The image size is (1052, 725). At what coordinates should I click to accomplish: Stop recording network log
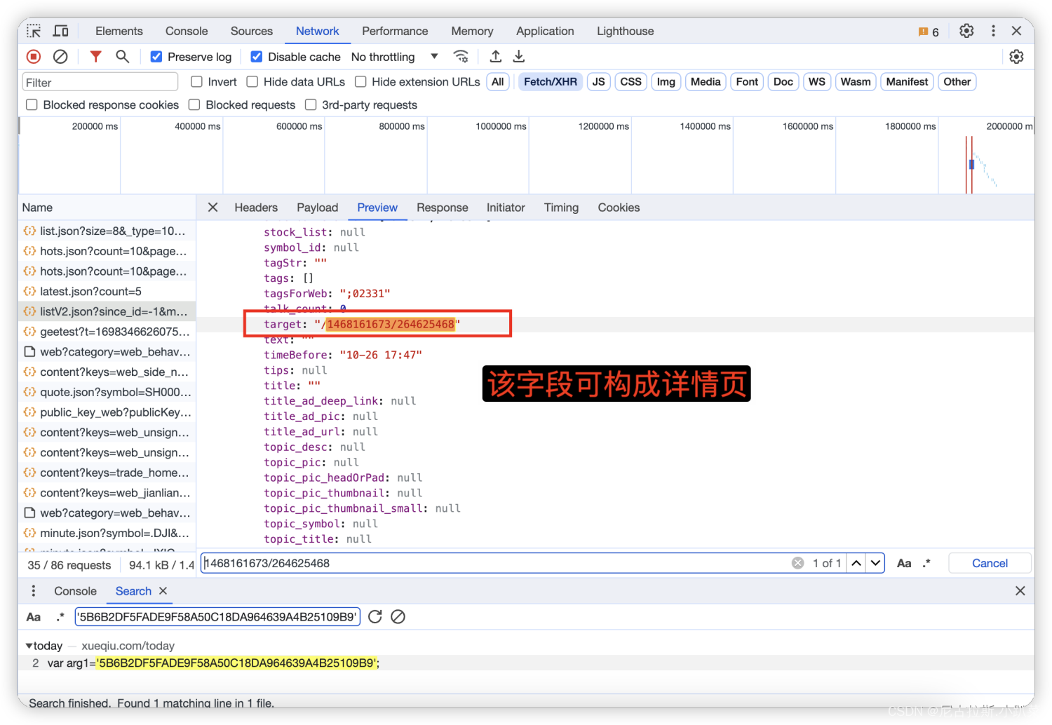click(34, 57)
